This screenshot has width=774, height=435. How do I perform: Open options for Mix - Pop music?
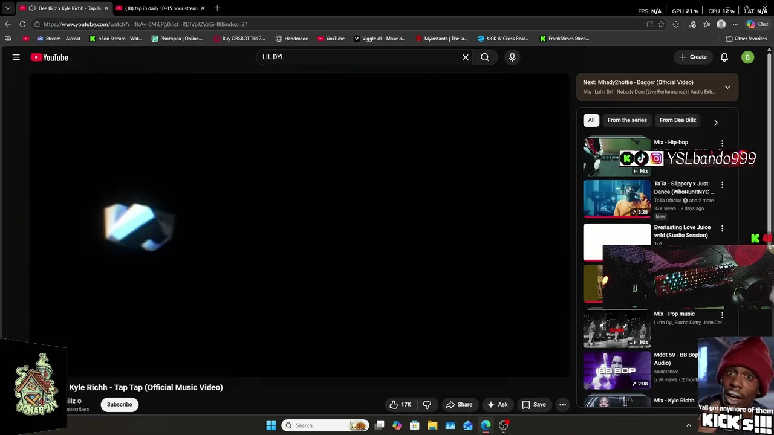click(x=722, y=315)
